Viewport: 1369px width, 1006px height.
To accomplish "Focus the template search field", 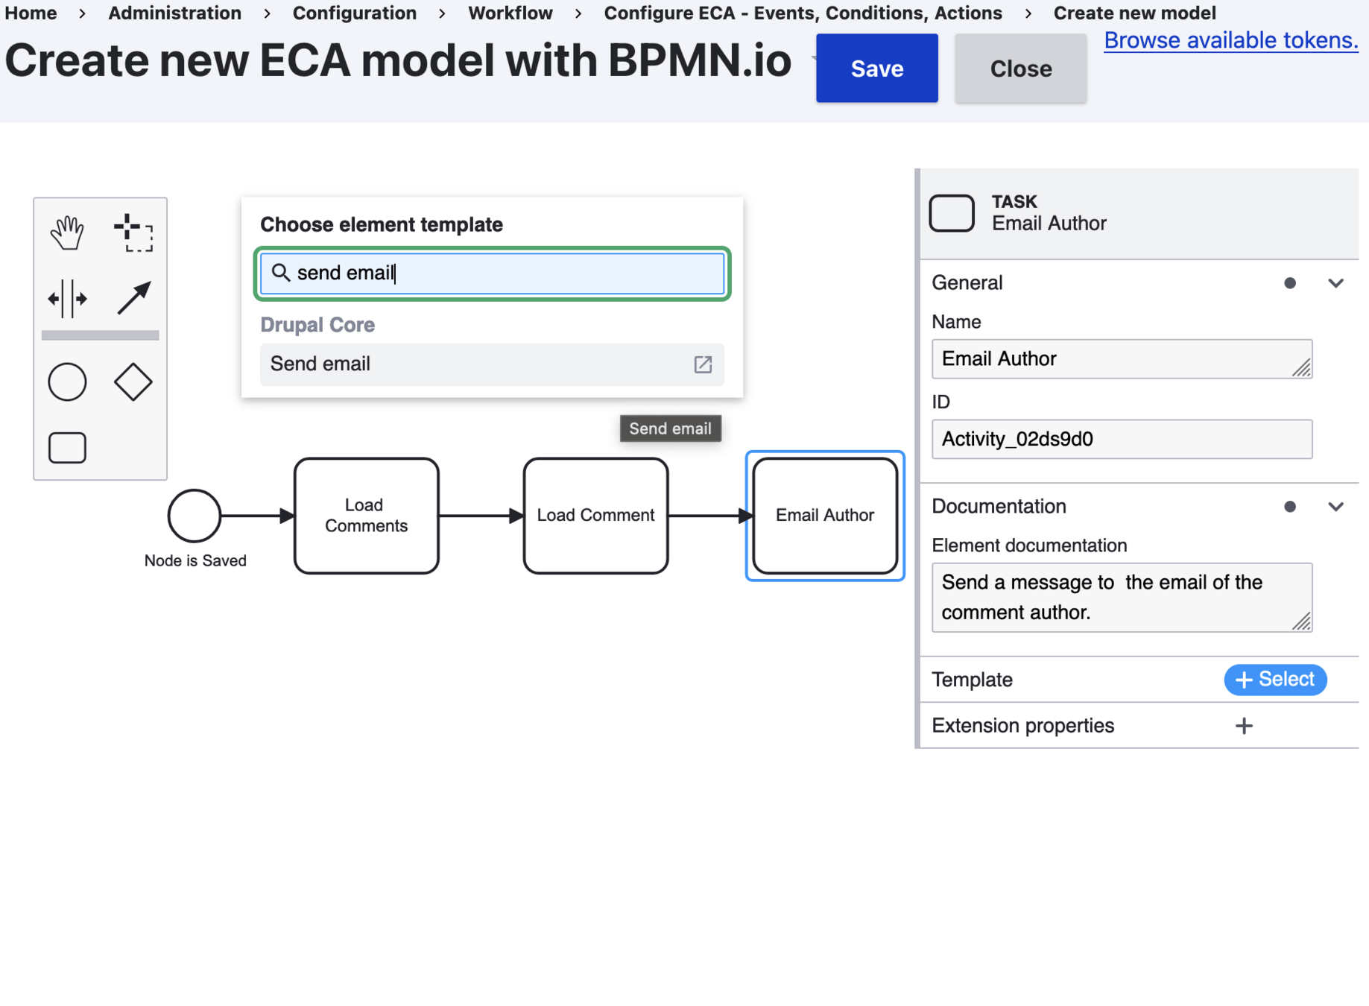I will (x=492, y=273).
